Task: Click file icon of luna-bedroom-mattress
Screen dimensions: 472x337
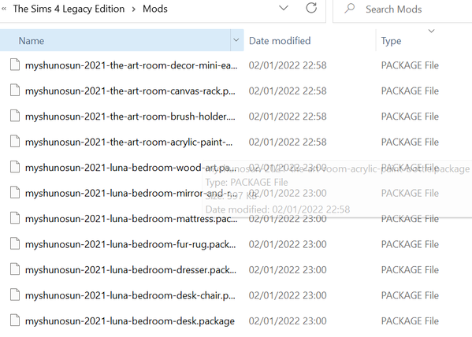Action: [15, 218]
